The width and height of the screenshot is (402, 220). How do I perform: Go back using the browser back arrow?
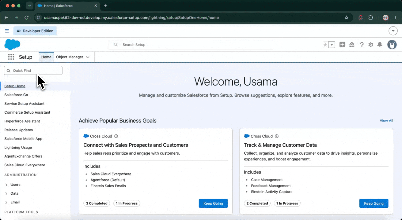pyautogui.click(x=6, y=18)
